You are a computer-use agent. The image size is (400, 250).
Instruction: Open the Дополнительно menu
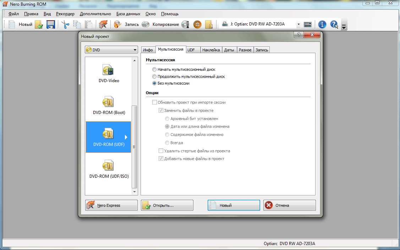[95, 14]
